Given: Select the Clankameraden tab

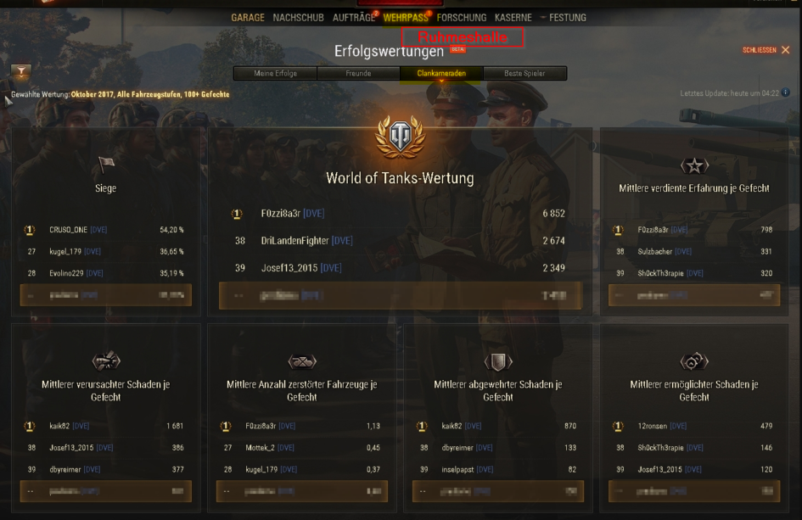Looking at the screenshot, I should tap(441, 73).
